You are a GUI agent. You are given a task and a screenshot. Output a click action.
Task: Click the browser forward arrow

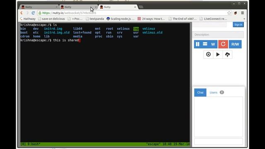click(x=27, y=13)
